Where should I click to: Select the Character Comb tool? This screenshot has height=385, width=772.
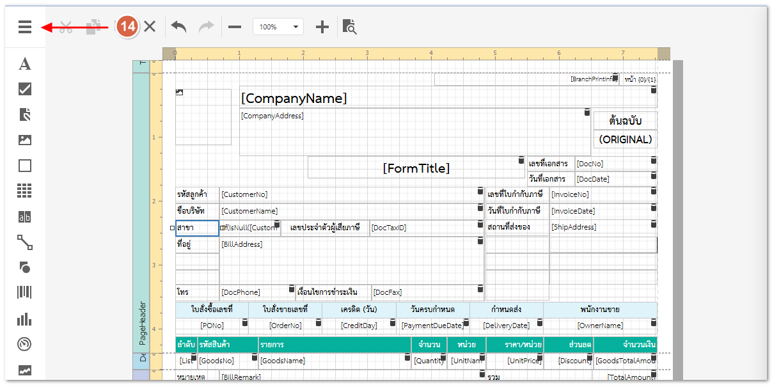[x=25, y=217]
